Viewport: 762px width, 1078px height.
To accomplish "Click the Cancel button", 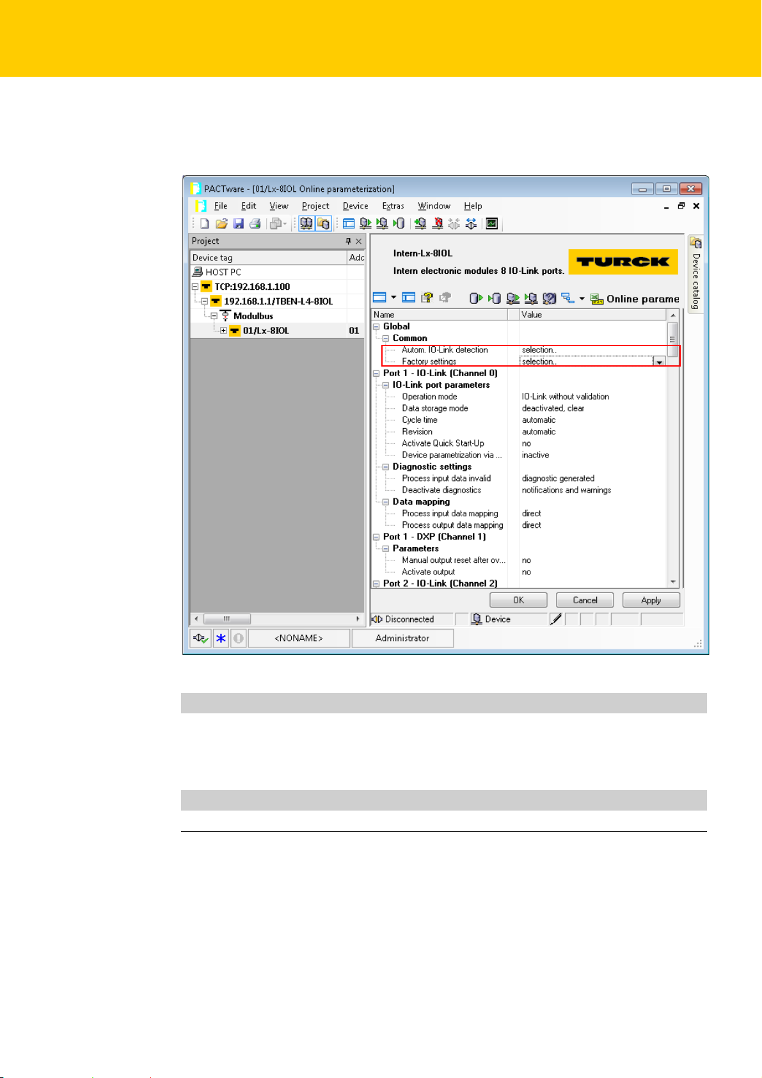I will click(x=585, y=600).
